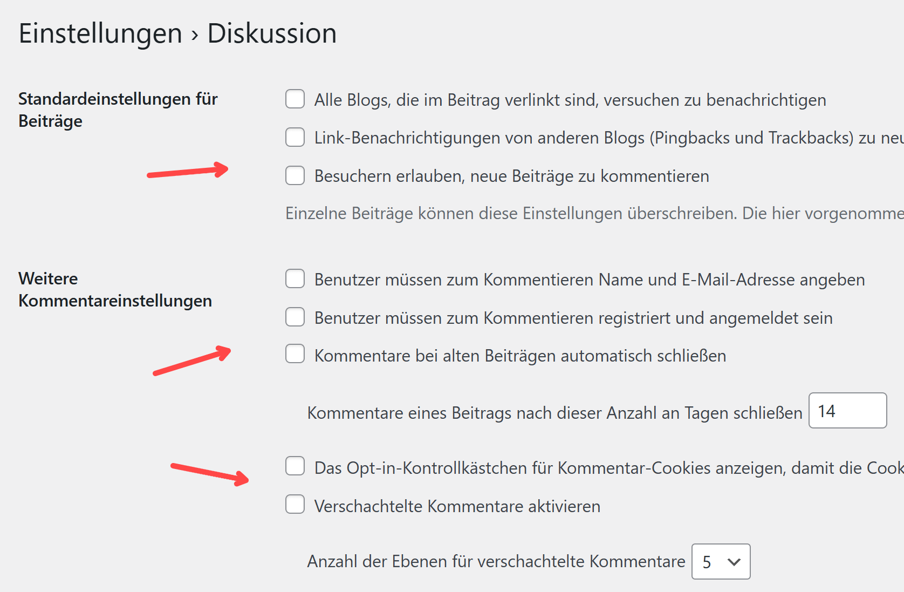
Task: Click the 'Weitere Kommentareinstellungen' section heading
Action: [115, 290]
